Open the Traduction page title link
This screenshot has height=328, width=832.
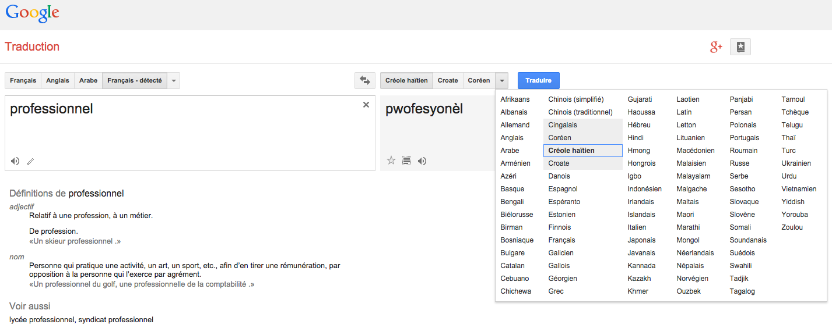(32, 47)
